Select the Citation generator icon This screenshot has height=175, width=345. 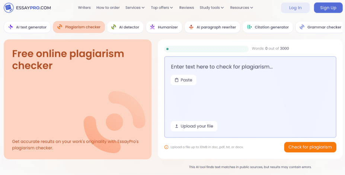(249, 27)
